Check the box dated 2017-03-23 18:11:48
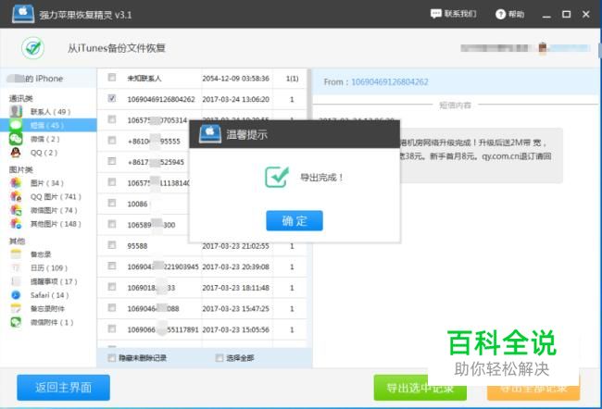This screenshot has height=409, width=602. point(112,287)
